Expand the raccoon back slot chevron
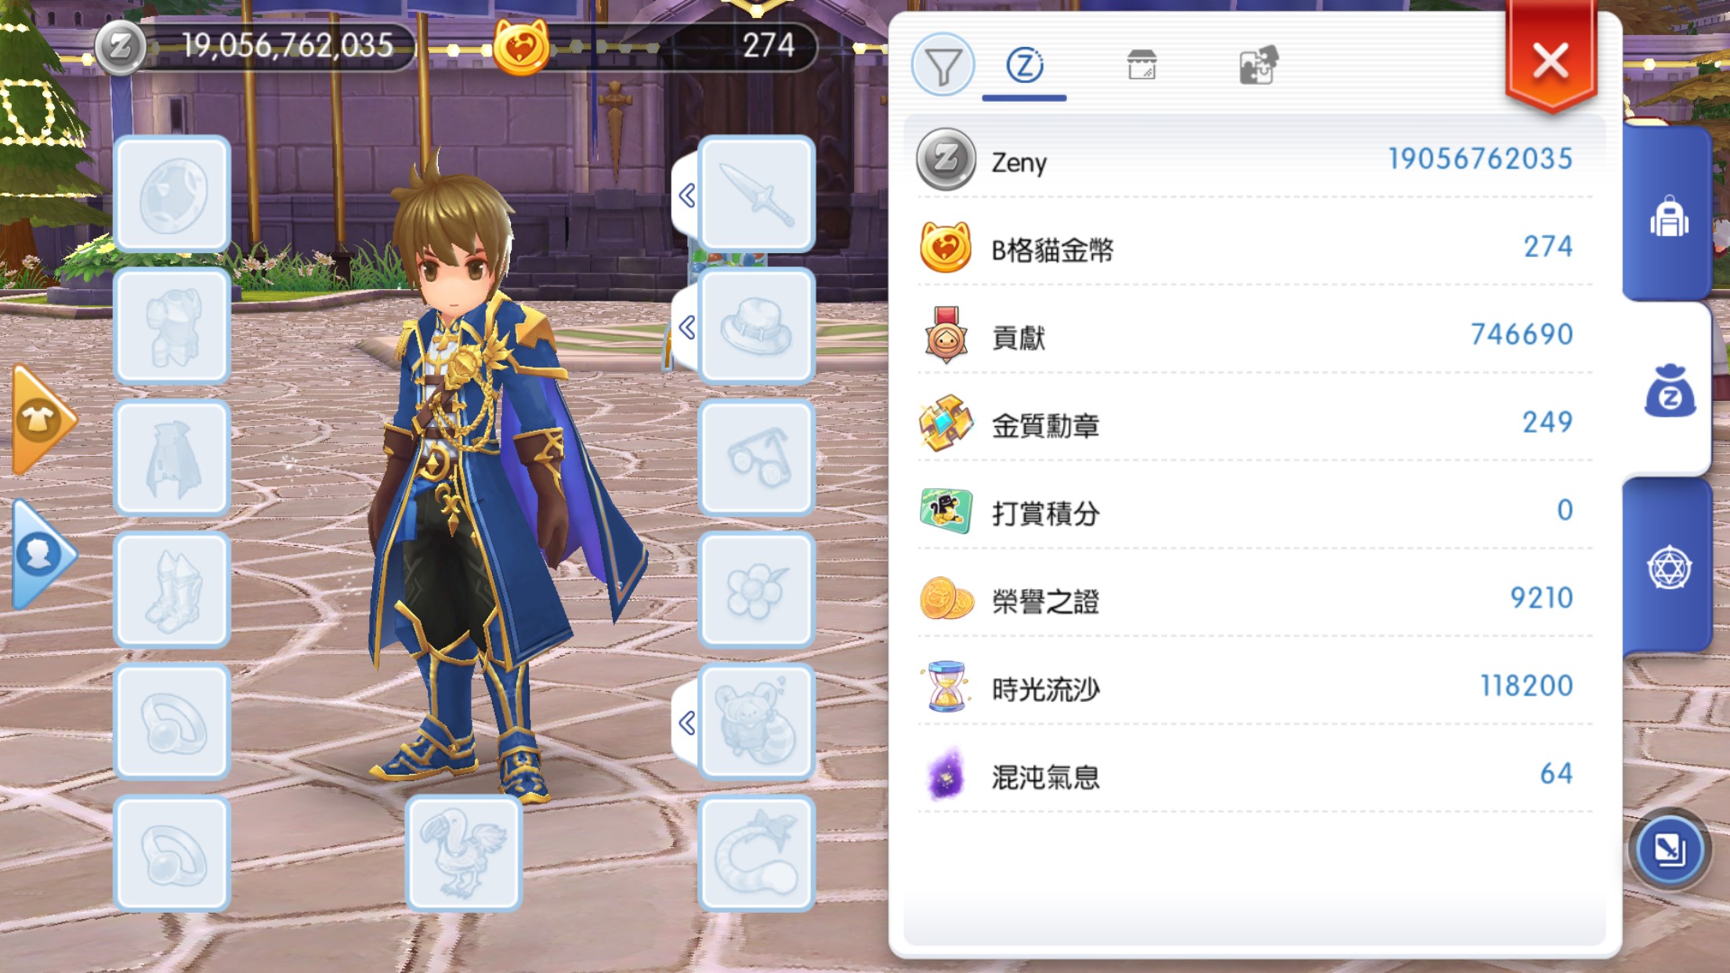This screenshot has width=1730, height=973. (x=686, y=722)
